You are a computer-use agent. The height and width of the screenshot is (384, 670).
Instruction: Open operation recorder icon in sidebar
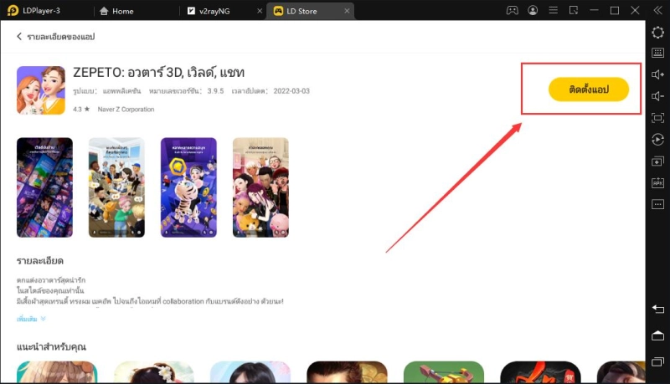click(x=657, y=140)
